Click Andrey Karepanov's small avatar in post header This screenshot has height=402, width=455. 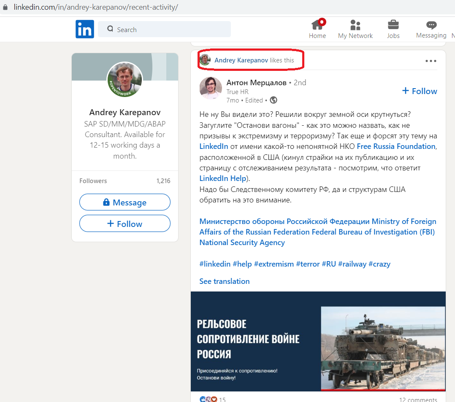[x=205, y=60]
